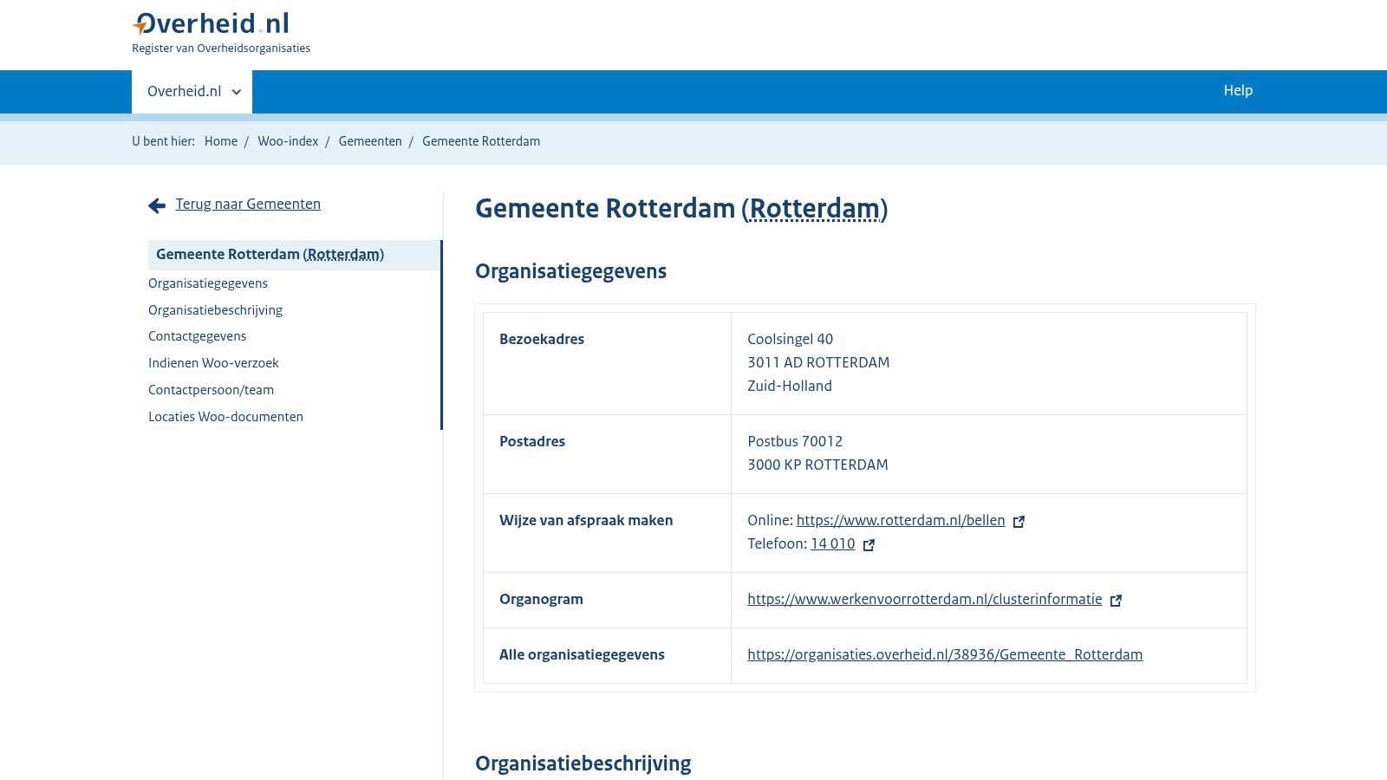This screenshot has height=780, width=1387.
Task: Click external link icon after 14 010
Action: pos(869,545)
